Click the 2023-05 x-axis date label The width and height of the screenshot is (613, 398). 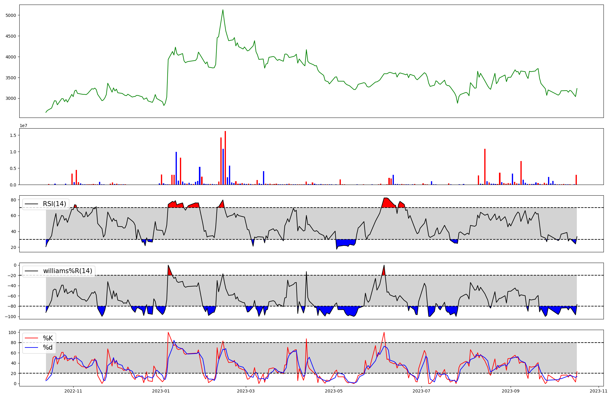pos(334,391)
